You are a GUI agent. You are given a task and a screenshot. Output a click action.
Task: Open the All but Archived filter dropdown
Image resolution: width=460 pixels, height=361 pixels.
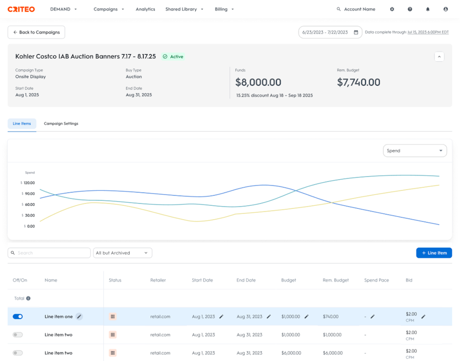coord(123,253)
